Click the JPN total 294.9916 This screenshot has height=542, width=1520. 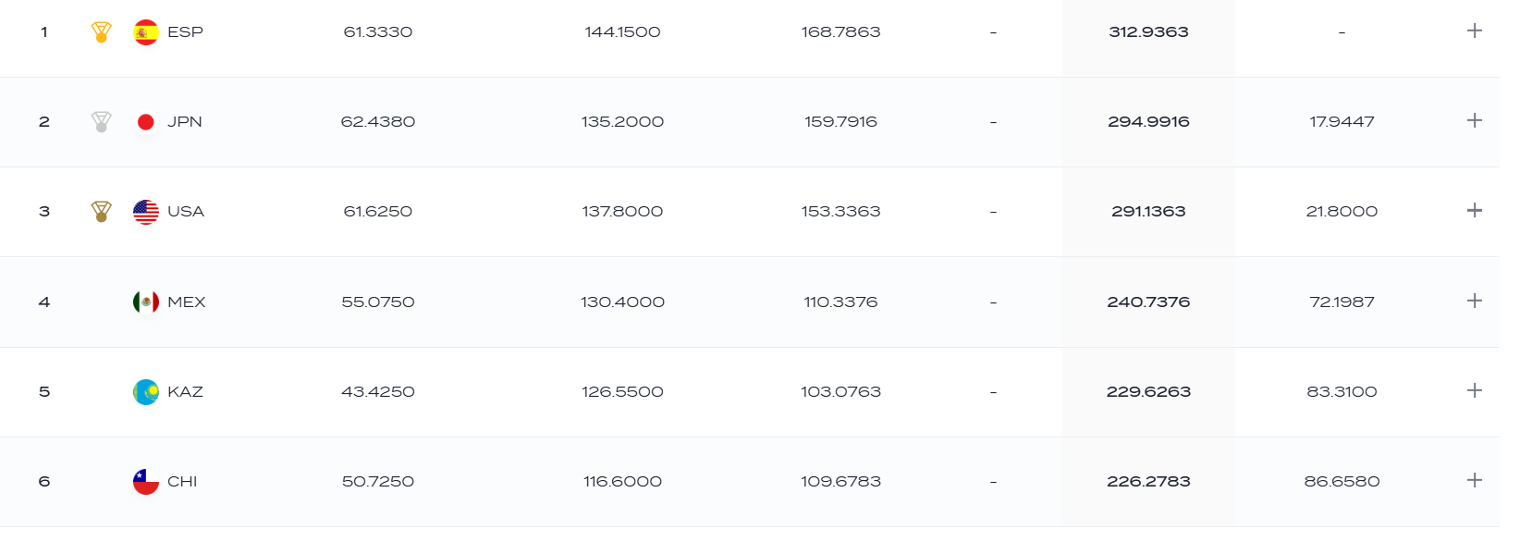(x=1148, y=122)
